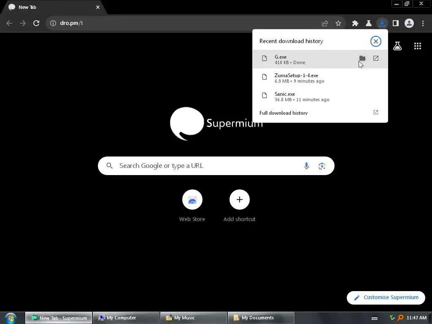Show G.exe in folder

(362, 58)
